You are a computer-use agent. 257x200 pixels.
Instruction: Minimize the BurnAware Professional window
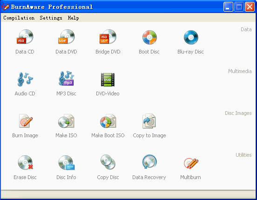pos(228,7)
